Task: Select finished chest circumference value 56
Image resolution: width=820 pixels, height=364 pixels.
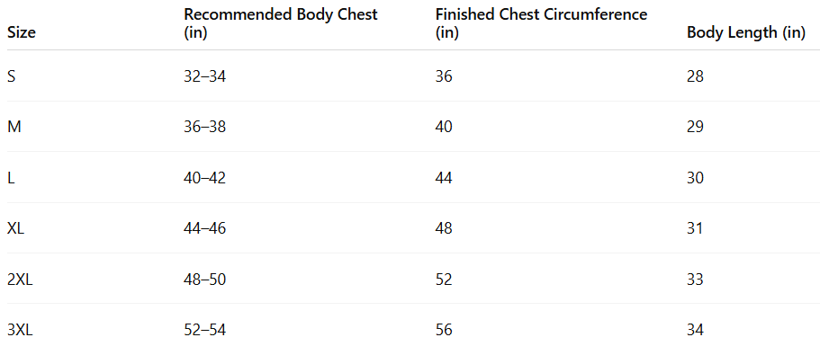Action: point(444,330)
